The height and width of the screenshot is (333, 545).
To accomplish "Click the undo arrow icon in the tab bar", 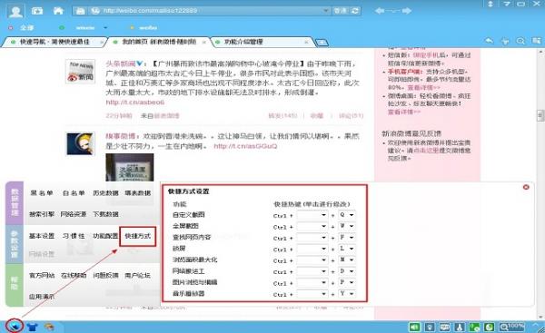I will (x=490, y=41).
